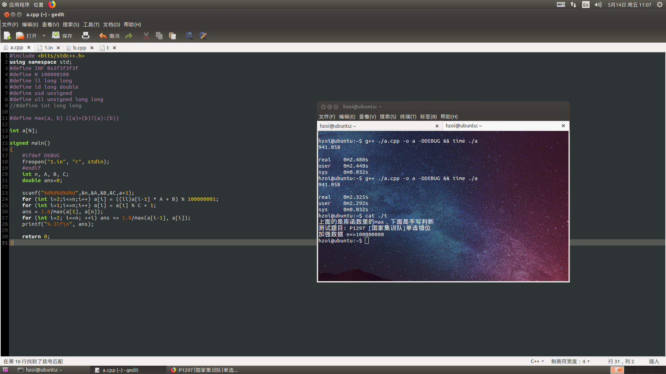Open terminal 帮助(H) menu
666x374 pixels.
pyautogui.click(x=449, y=117)
